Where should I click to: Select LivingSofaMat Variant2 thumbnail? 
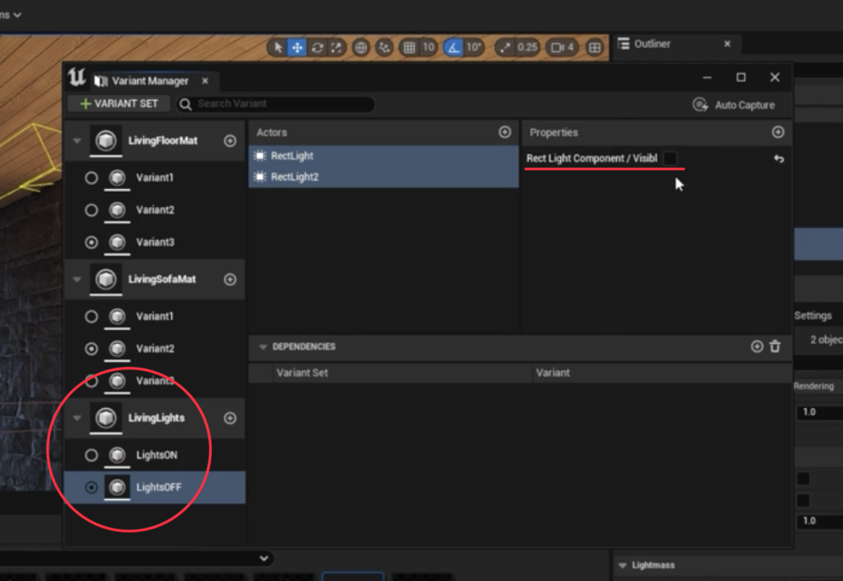117,349
